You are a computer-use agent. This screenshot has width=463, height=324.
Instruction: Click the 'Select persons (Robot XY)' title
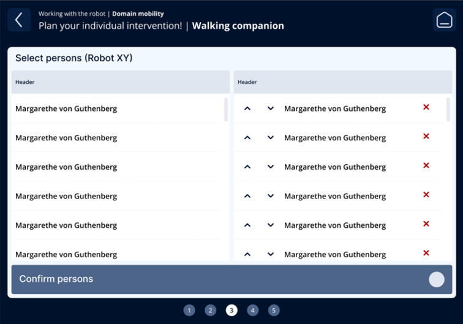(74, 58)
